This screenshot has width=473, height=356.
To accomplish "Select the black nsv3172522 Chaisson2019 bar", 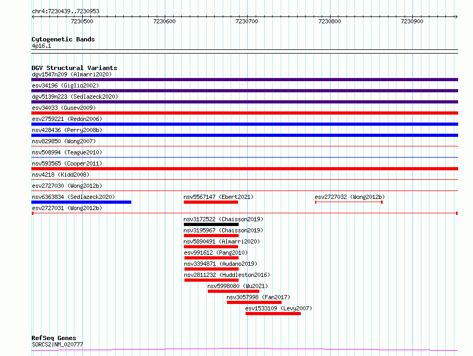I will coord(211,224).
